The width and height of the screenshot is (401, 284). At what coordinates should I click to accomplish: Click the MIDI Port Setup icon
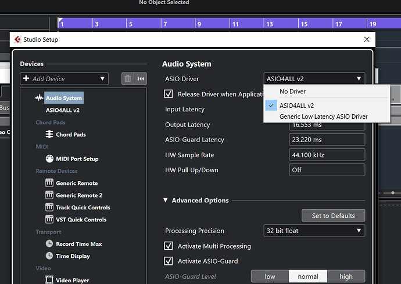click(49, 159)
